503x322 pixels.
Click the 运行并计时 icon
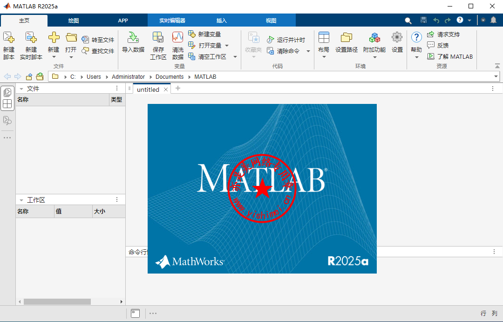click(271, 40)
